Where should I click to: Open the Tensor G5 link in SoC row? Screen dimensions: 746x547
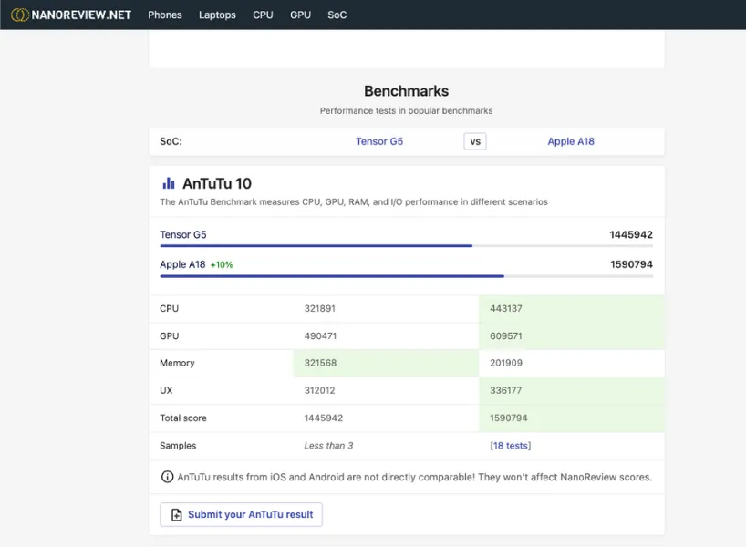(x=379, y=141)
